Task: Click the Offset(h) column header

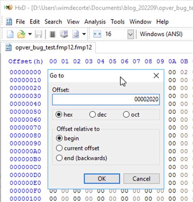Action: coord(26,61)
